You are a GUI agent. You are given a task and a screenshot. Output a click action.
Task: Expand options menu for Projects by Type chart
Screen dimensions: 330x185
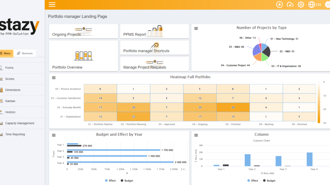[x=196, y=29]
